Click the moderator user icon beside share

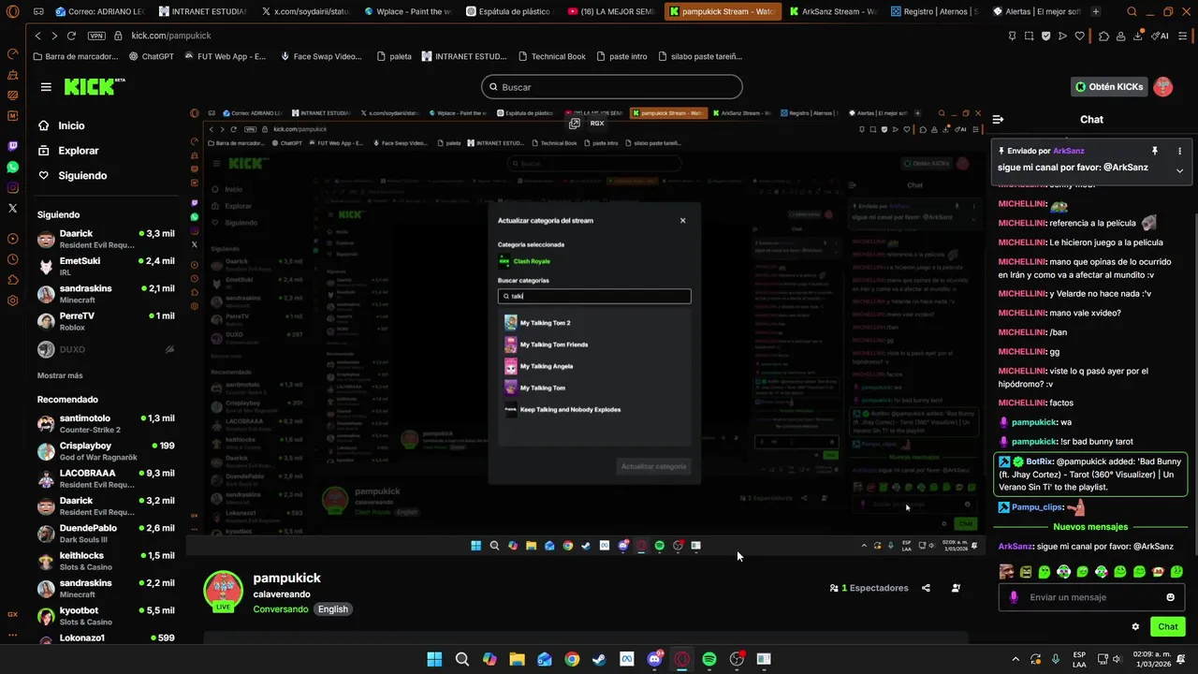956,588
